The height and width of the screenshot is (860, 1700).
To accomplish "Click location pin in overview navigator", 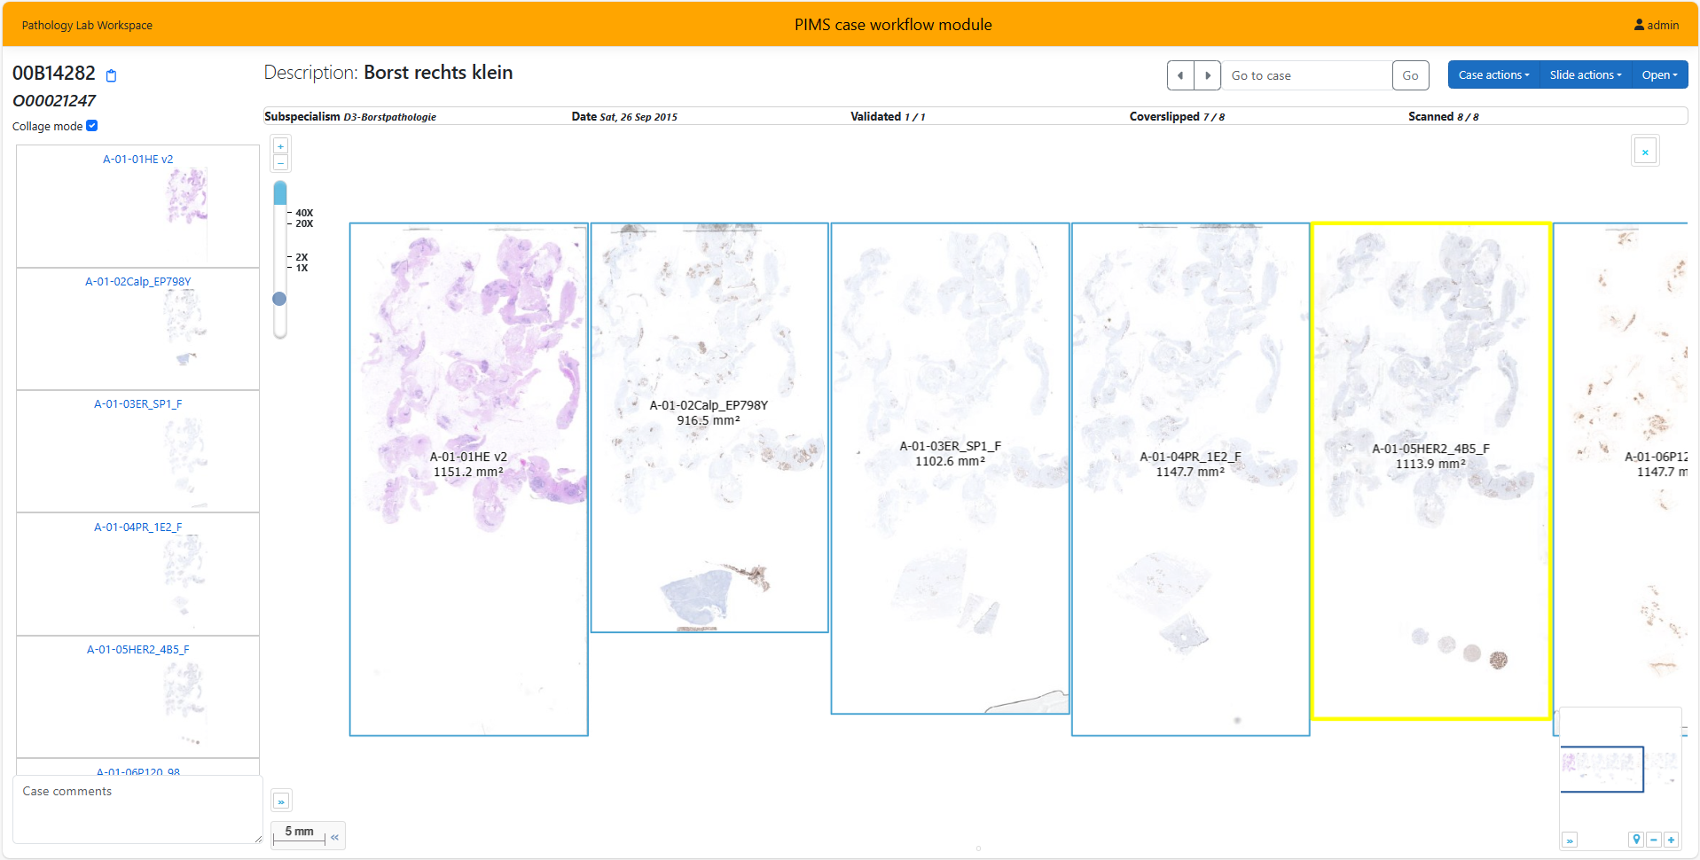I will click(1636, 840).
